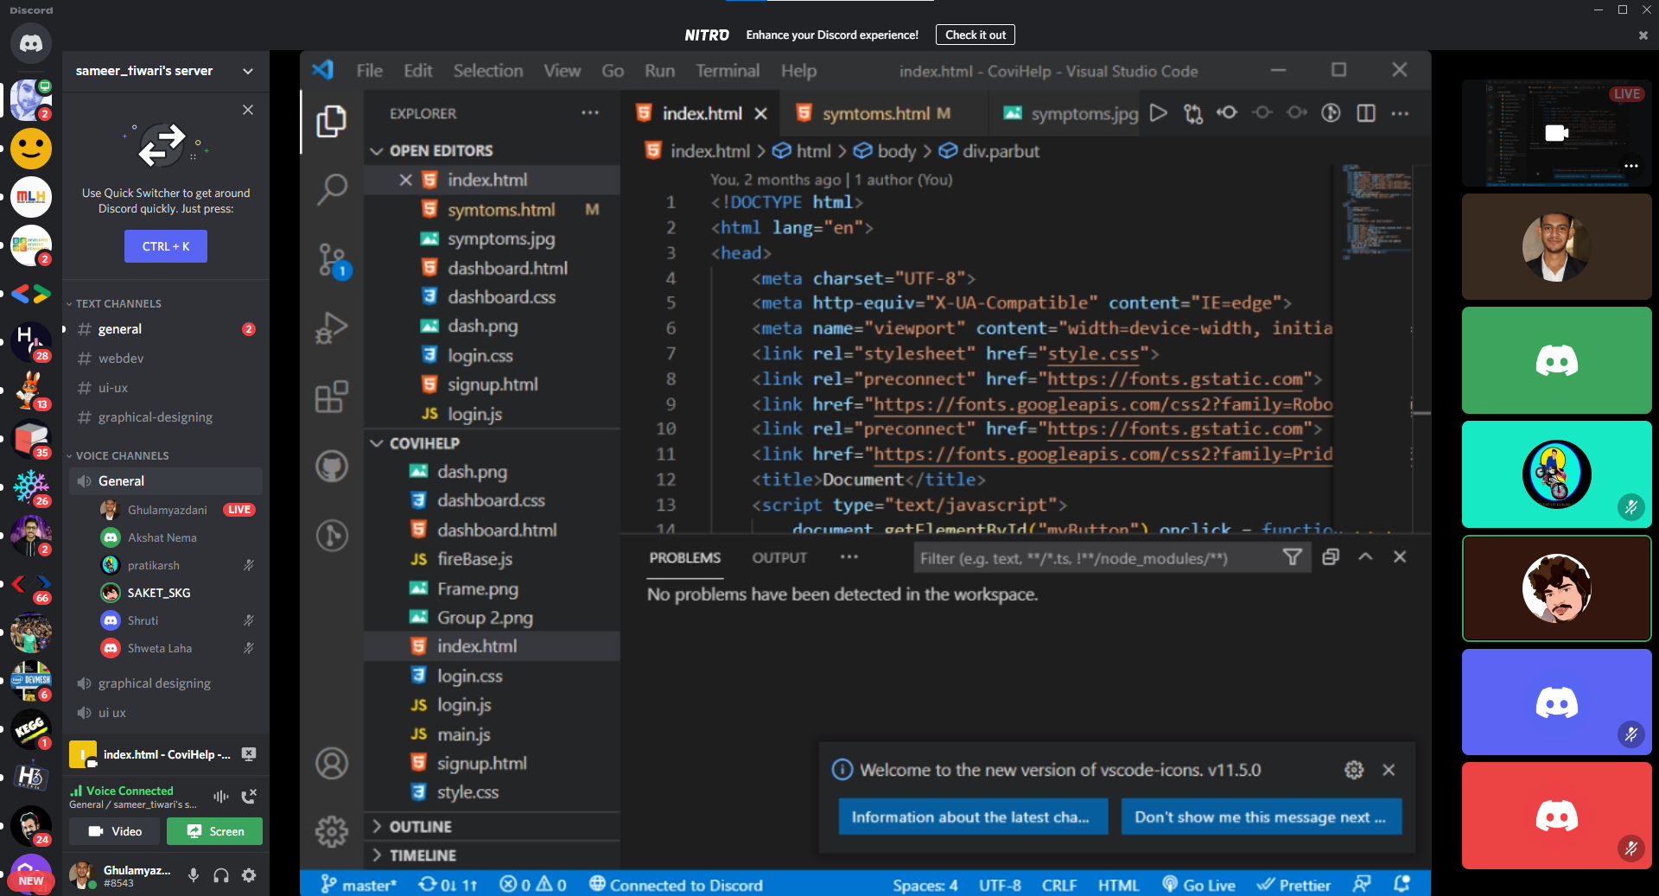Select the Problems panel tab
1659x896 pixels.
(x=685, y=557)
